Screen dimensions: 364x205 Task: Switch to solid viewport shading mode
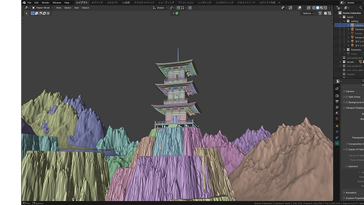(x=318, y=8)
